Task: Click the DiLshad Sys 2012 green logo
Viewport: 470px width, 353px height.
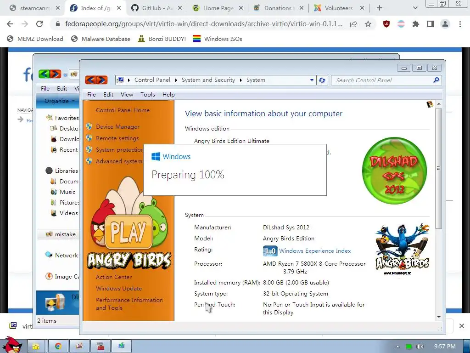Action: (x=394, y=171)
